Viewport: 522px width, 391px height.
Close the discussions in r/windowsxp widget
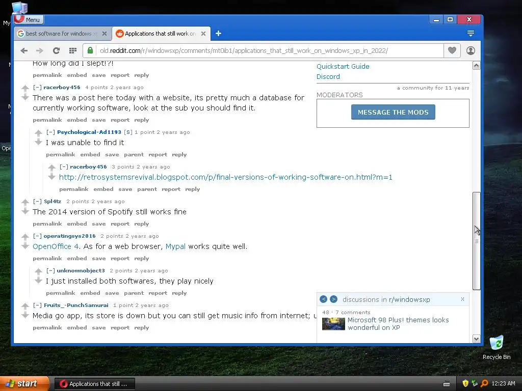[462, 299]
